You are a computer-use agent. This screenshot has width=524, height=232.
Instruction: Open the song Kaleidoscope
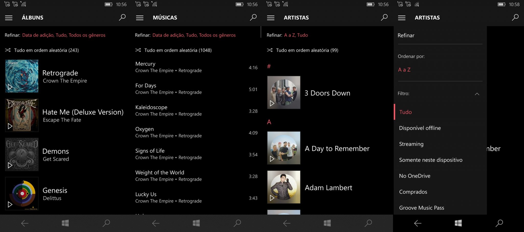point(151,107)
